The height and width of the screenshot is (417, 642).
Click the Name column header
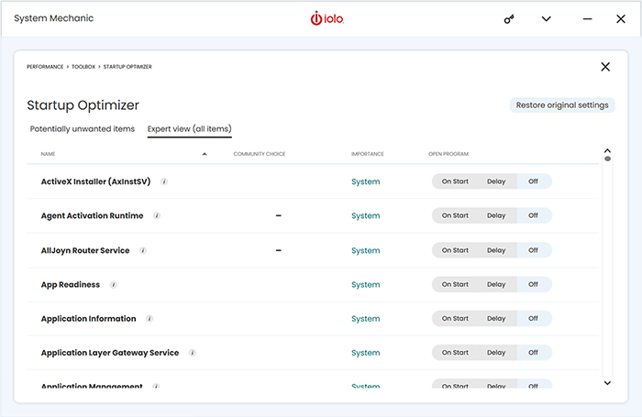click(48, 154)
